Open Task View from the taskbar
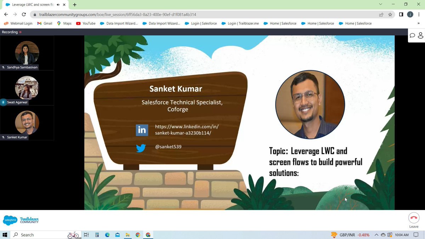The image size is (425, 239). (x=86, y=235)
